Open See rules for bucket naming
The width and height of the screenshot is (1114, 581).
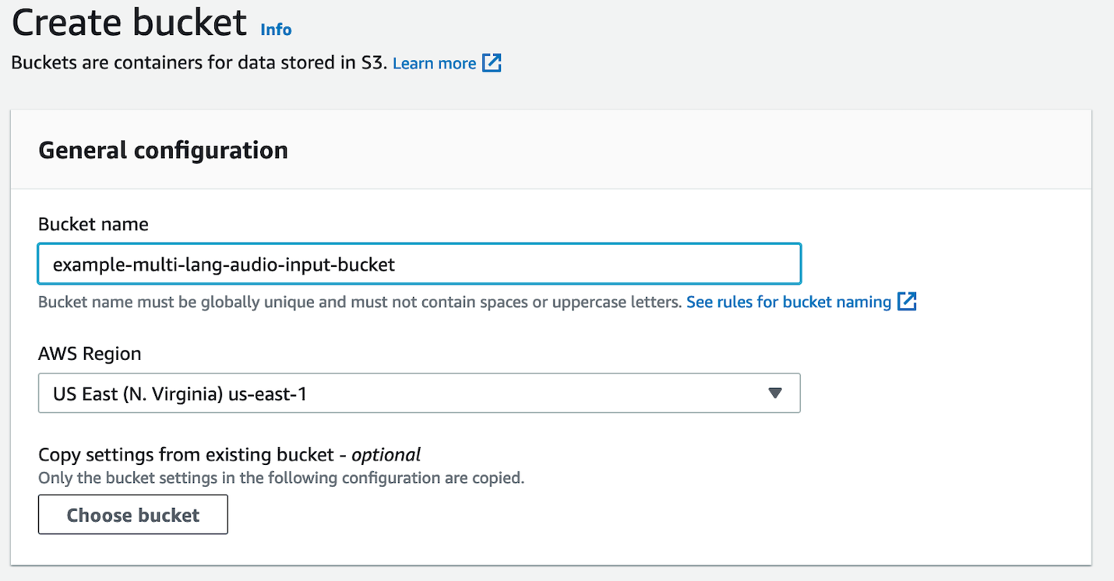(x=788, y=302)
